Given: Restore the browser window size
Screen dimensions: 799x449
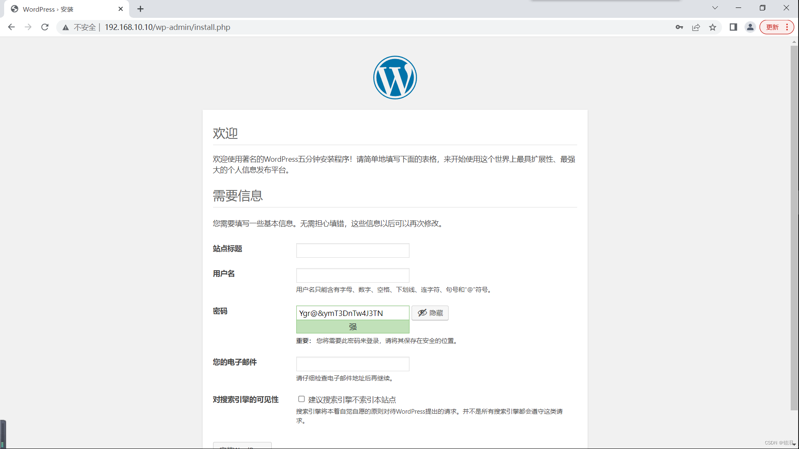Looking at the screenshot, I should (762, 8).
